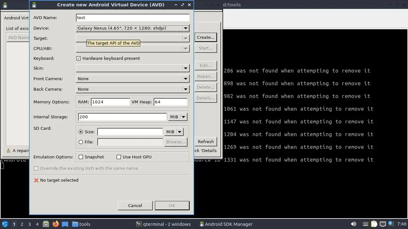This screenshot has width=408, height=229.
Task: Open the SD Card size MiB unit dropdown
Action: (174, 132)
